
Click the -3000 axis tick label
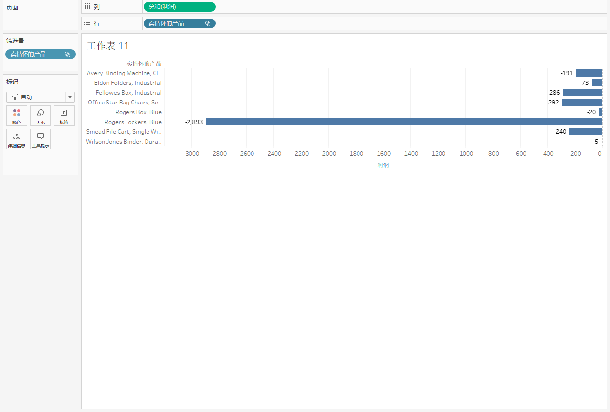(191, 154)
